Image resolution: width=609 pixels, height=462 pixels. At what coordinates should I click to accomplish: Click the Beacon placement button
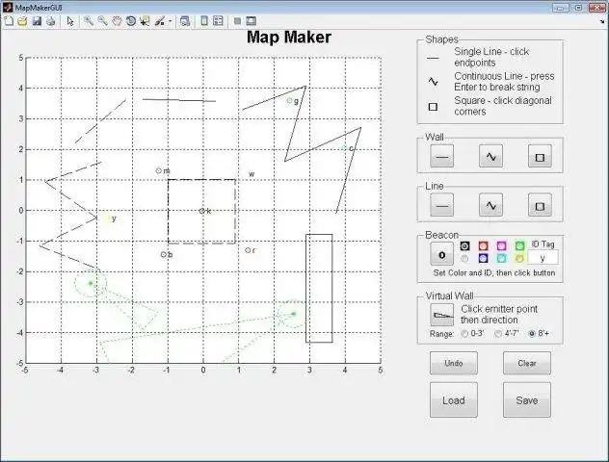click(x=442, y=254)
